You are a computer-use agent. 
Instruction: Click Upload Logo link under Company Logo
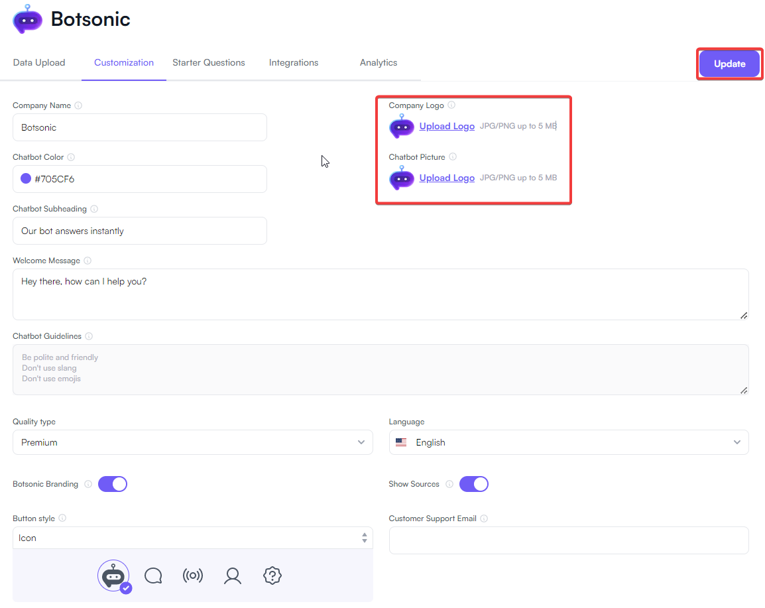[447, 127]
